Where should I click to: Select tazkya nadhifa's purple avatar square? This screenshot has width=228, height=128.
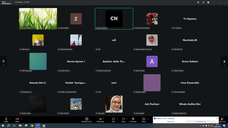coord(152,83)
